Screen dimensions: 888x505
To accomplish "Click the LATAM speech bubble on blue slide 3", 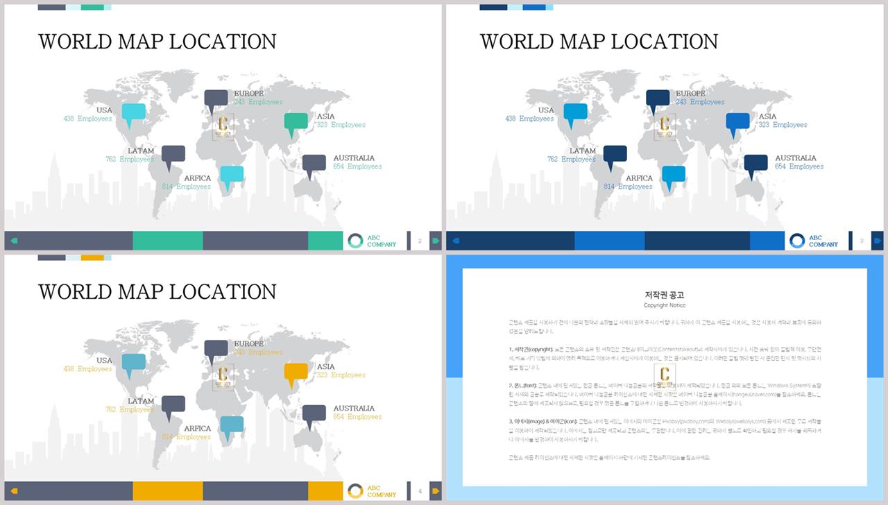I will tap(615, 157).
